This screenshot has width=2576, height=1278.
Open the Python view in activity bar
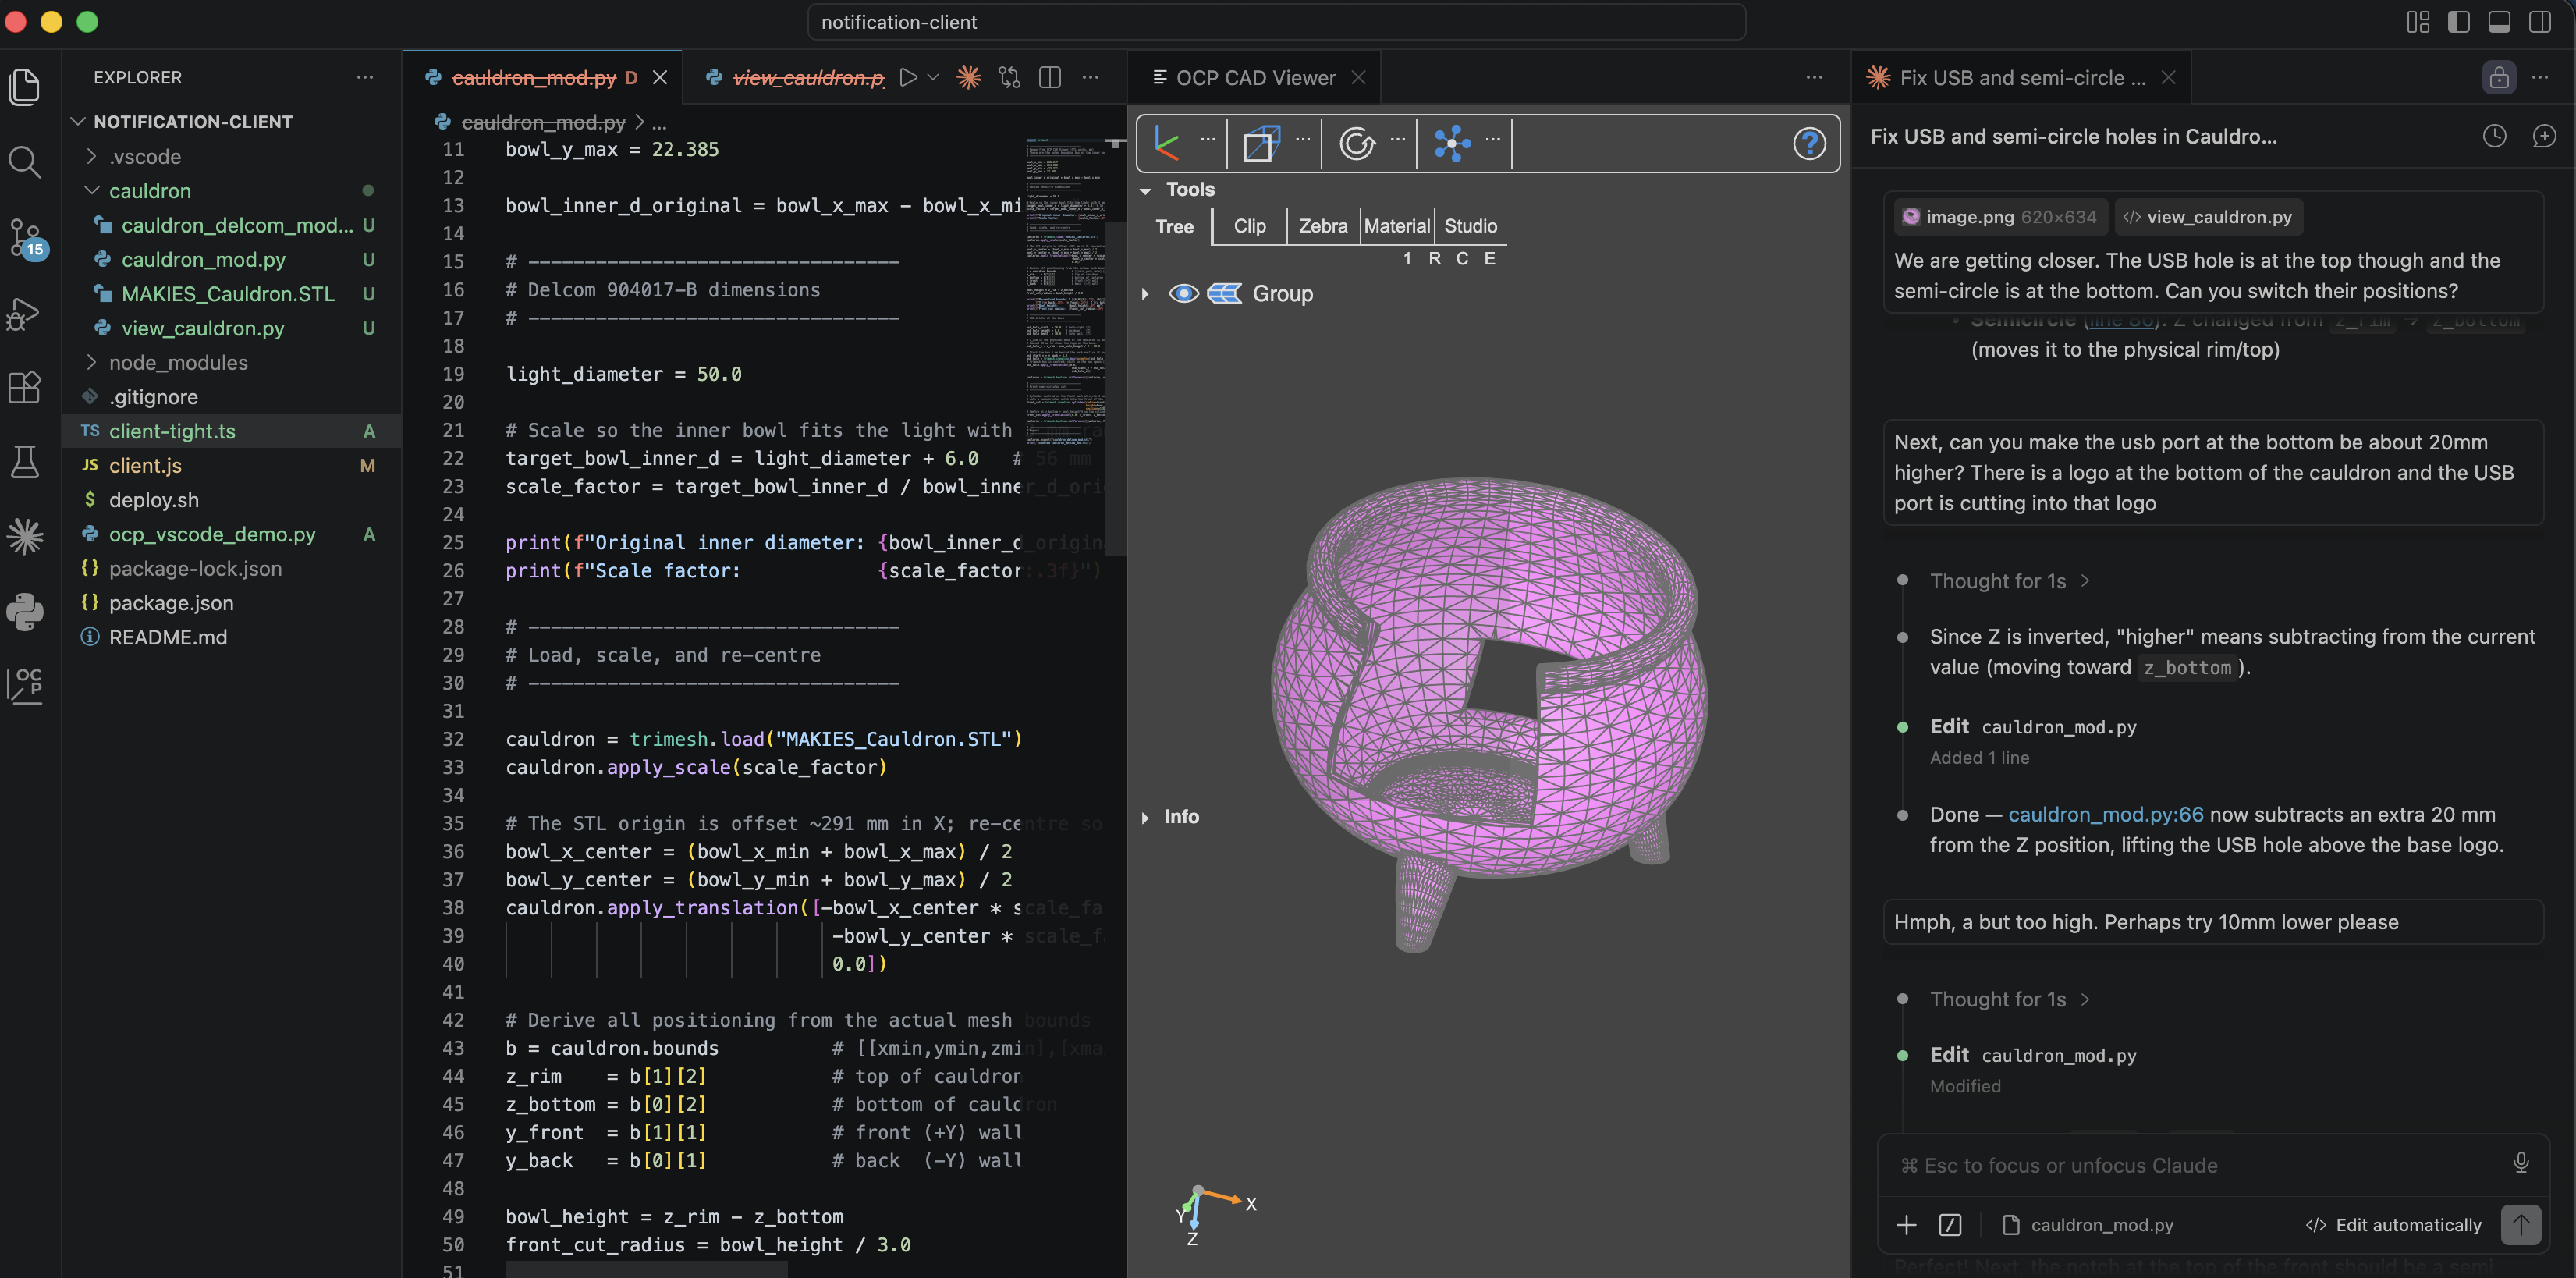click(x=25, y=611)
